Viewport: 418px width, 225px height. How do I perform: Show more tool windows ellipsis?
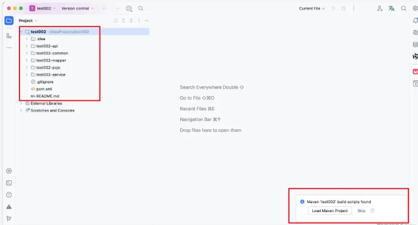[x=9, y=48]
